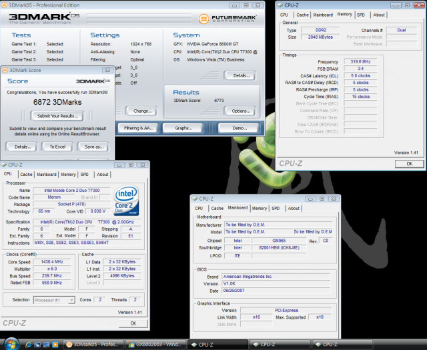Viewport: 427px width, 350px height.
Task: Click Cycle Time value 15 clocks
Action: 360,97
